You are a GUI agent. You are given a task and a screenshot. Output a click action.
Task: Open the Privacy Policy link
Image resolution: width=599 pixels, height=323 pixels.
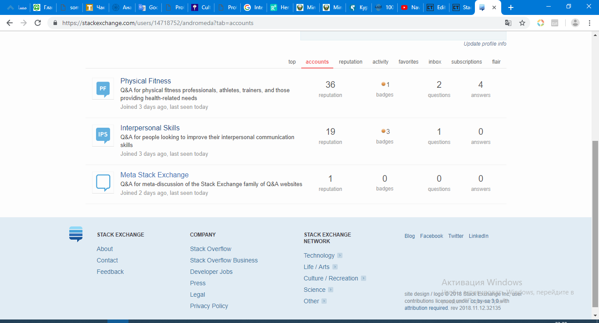(209, 306)
